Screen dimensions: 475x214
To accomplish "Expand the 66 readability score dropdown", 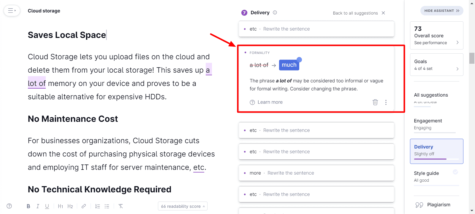I will (x=183, y=206).
